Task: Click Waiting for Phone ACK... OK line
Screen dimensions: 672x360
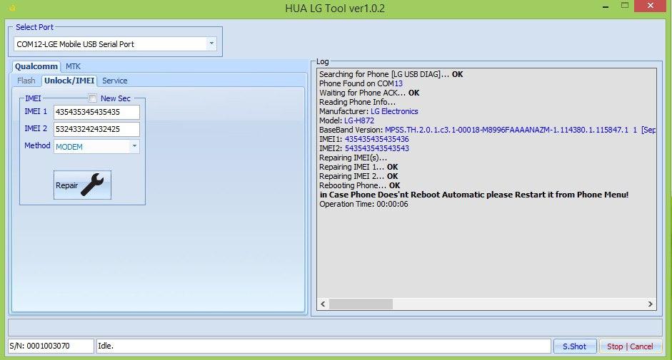Action: click(369, 93)
